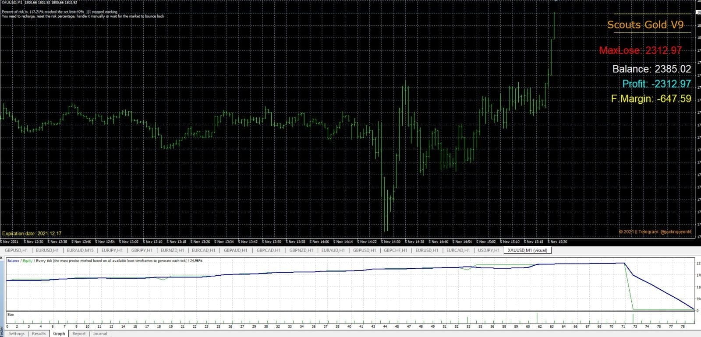Click the 5 Nov 13:02 time axis label
This screenshot has width=701, height=337.
pos(128,242)
